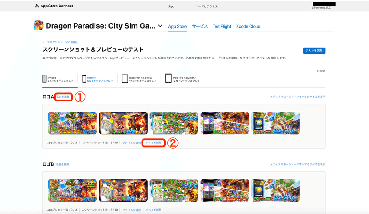
Task: Switch to the サービス tab
Action: click(200, 27)
